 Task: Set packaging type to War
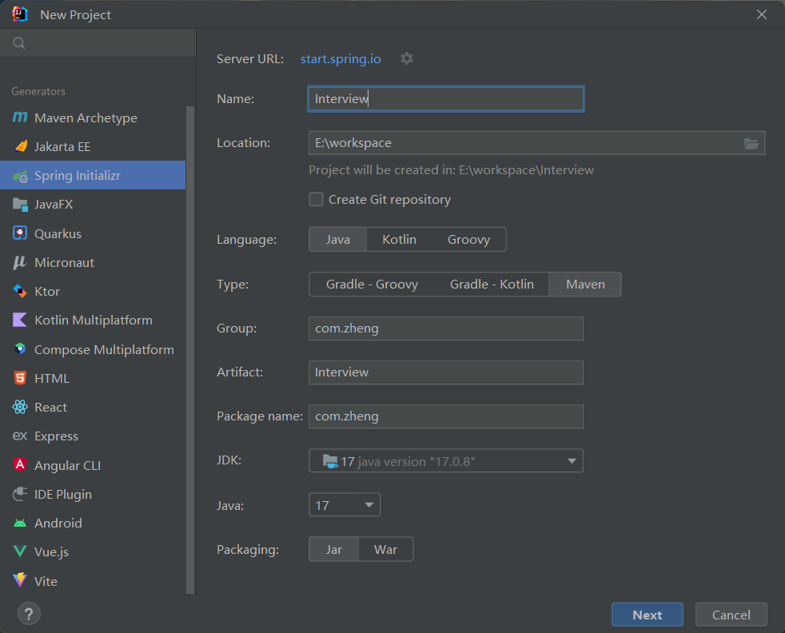(385, 550)
